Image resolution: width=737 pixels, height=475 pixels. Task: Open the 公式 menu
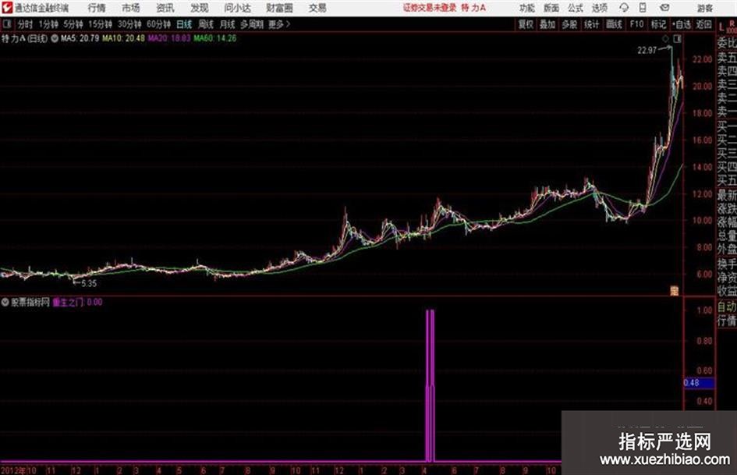(576, 8)
